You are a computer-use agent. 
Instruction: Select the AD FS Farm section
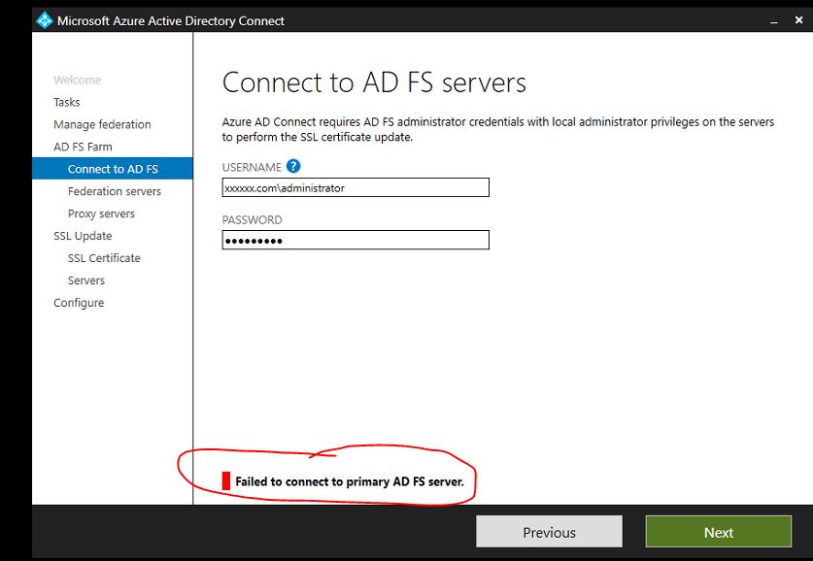pos(85,147)
